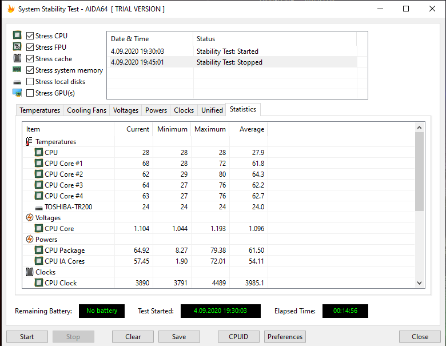Click the percent icon beside Stress FPU
The height and width of the screenshot is (346, 446).
[17, 47]
